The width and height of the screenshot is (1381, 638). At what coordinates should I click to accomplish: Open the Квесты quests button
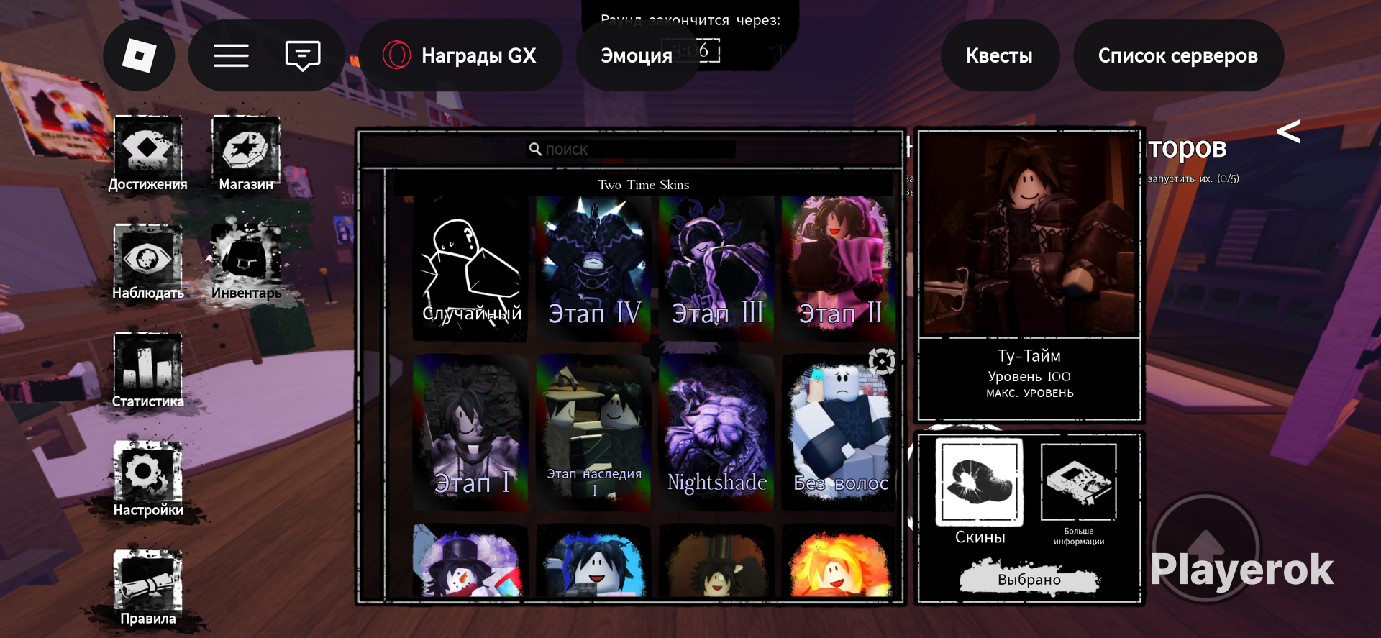[999, 55]
